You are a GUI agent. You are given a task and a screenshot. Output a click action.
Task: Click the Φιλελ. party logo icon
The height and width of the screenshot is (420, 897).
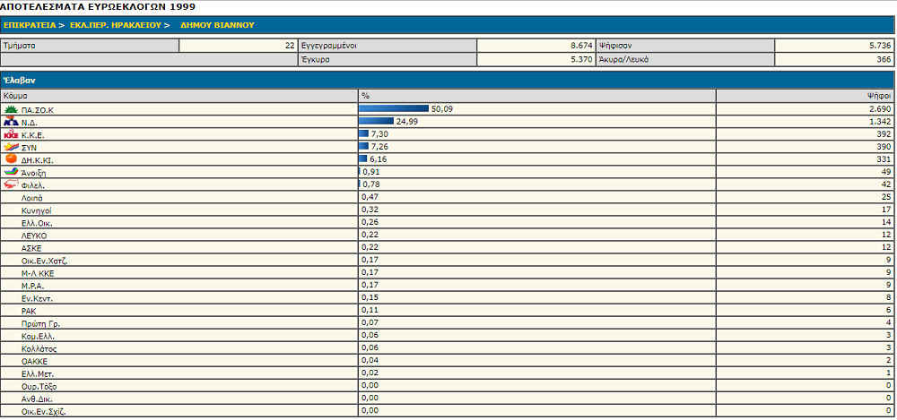(11, 184)
